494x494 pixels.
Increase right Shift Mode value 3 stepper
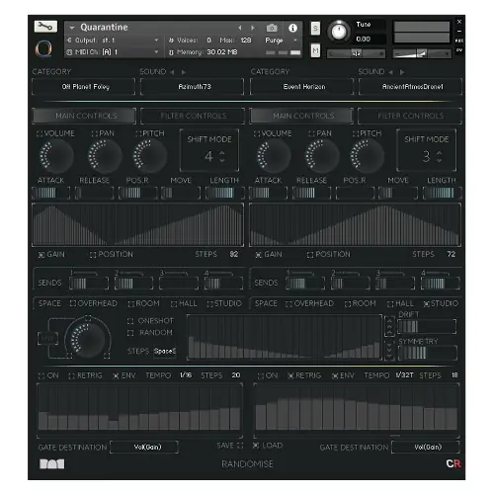click(440, 153)
